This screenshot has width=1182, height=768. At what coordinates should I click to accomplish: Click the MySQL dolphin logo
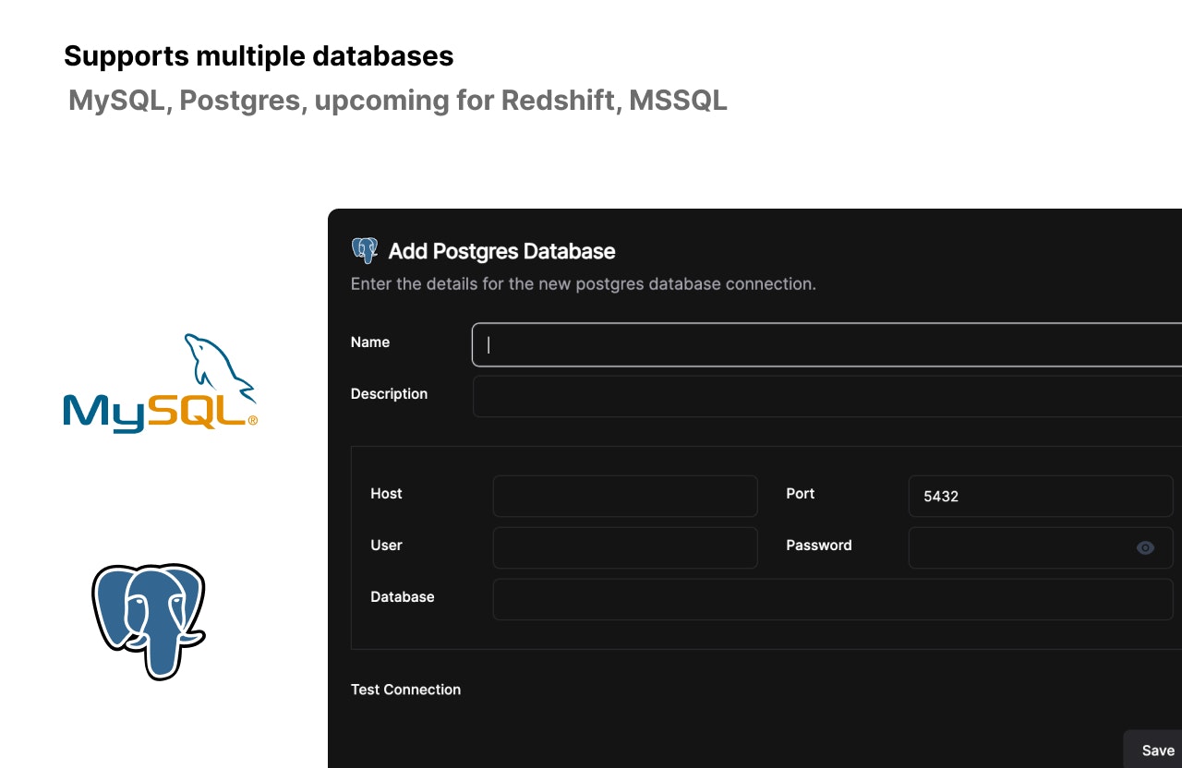(x=160, y=383)
